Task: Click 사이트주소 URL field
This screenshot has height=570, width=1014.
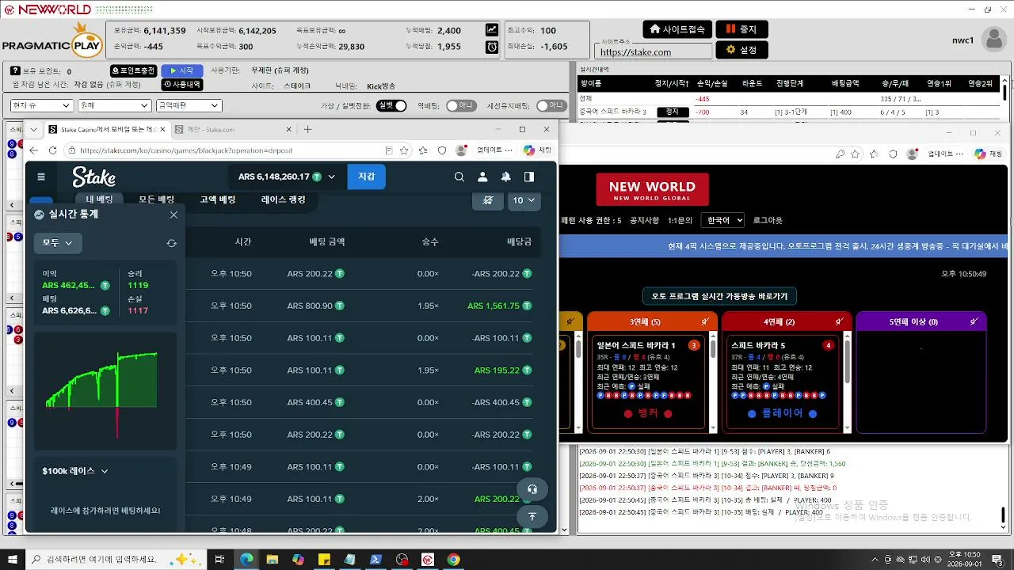Action: pos(653,52)
